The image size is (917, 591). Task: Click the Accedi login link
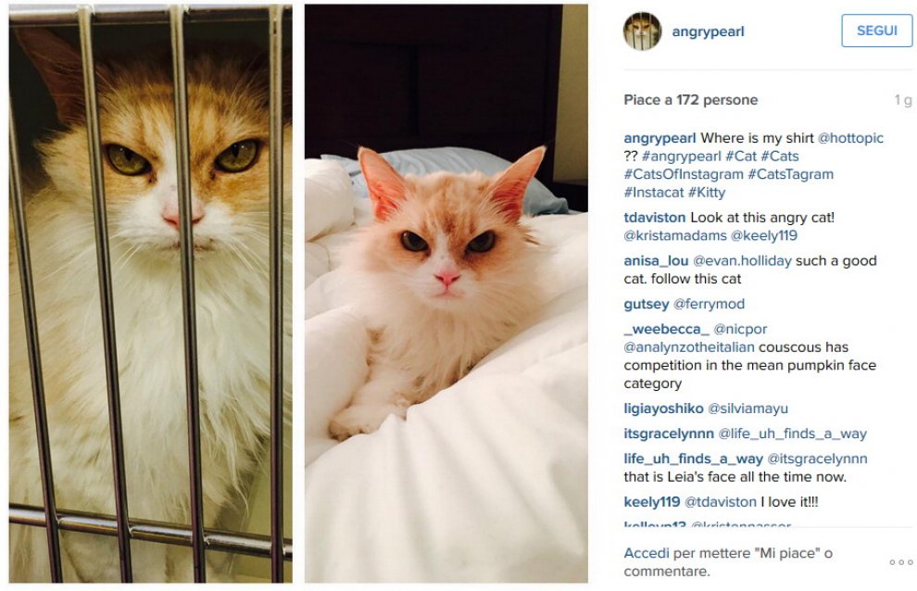point(647,553)
